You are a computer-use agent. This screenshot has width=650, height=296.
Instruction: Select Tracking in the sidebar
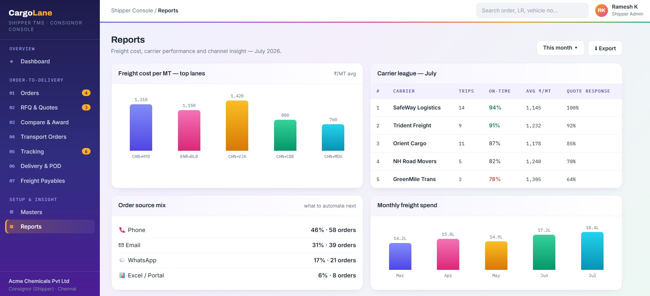(50, 151)
